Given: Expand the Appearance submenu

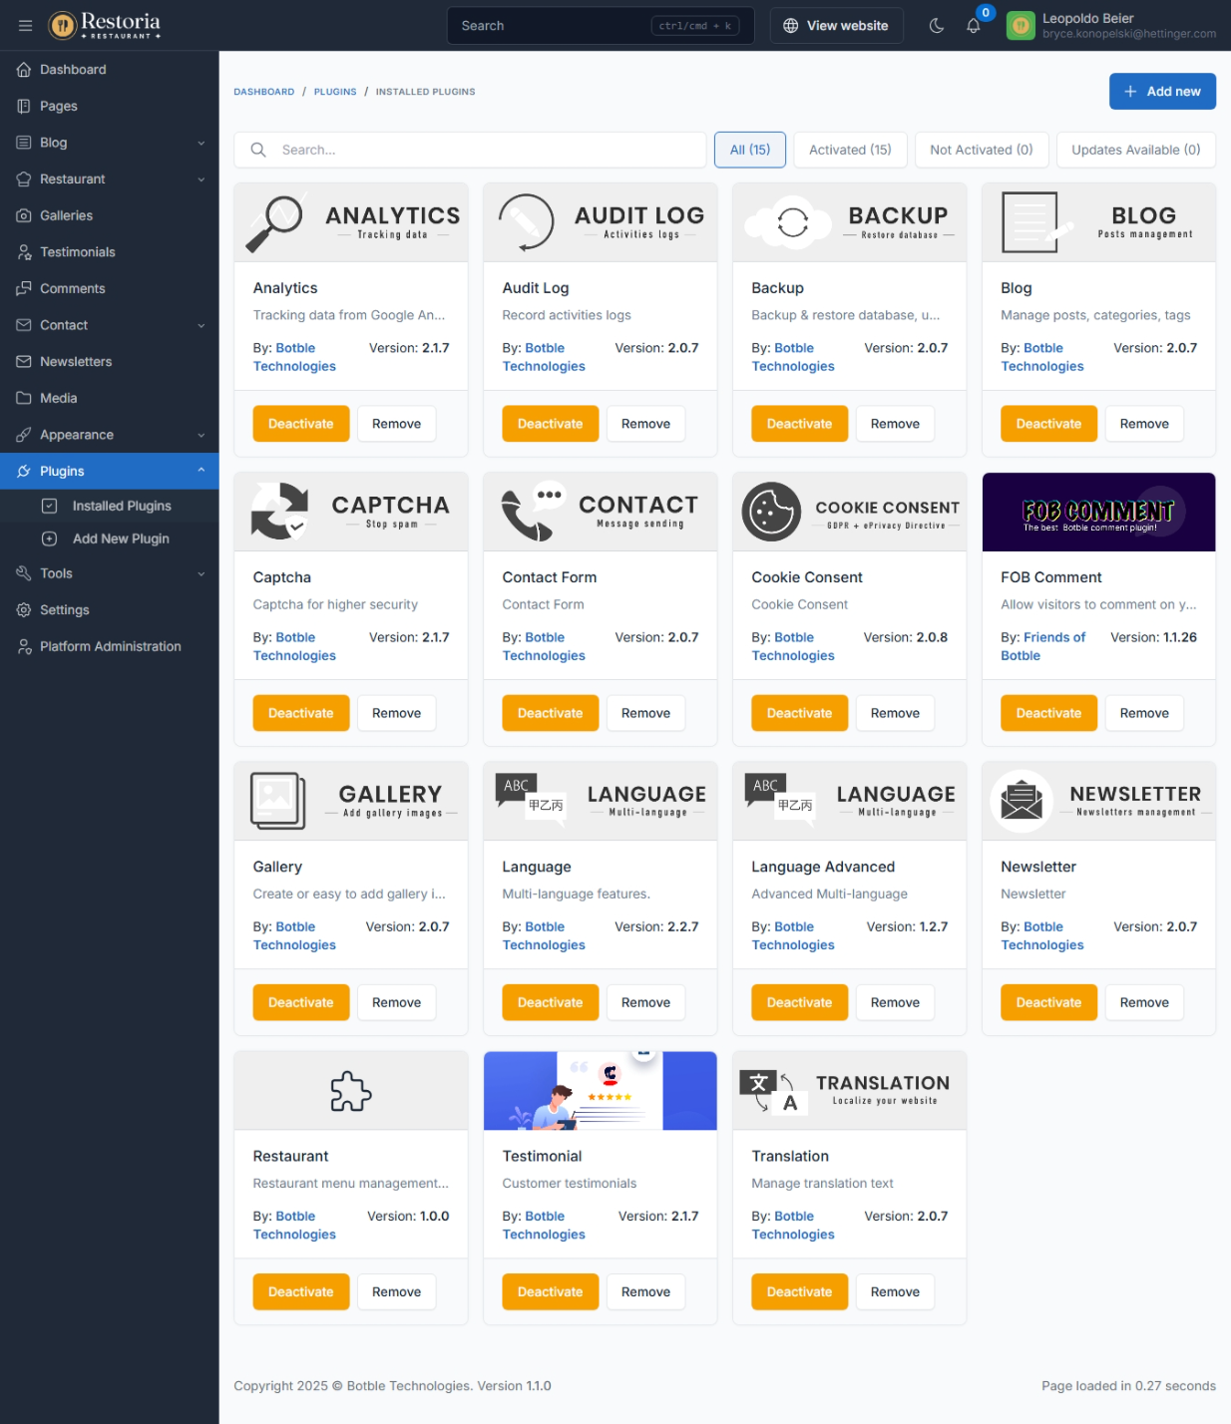Looking at the screenshot, I should coord(201,435).
